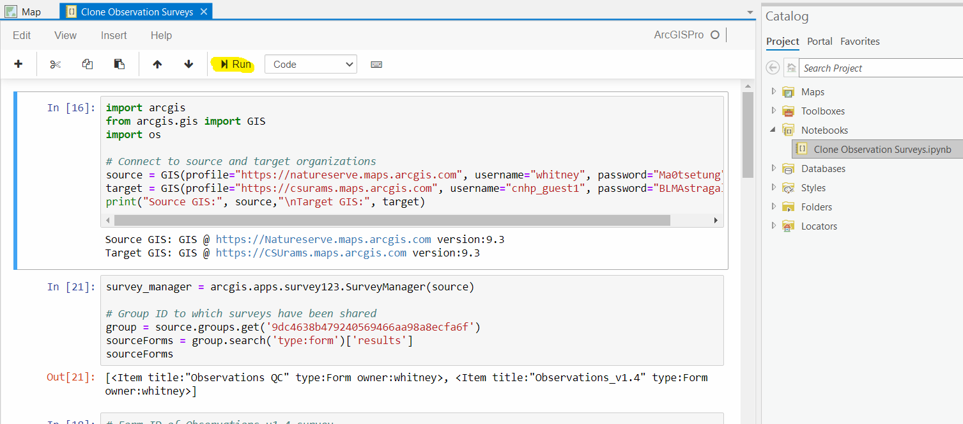The height and width of the screenshot is (424, 963).
Task: Click the Catalog pane title
Action: point(787,17)
